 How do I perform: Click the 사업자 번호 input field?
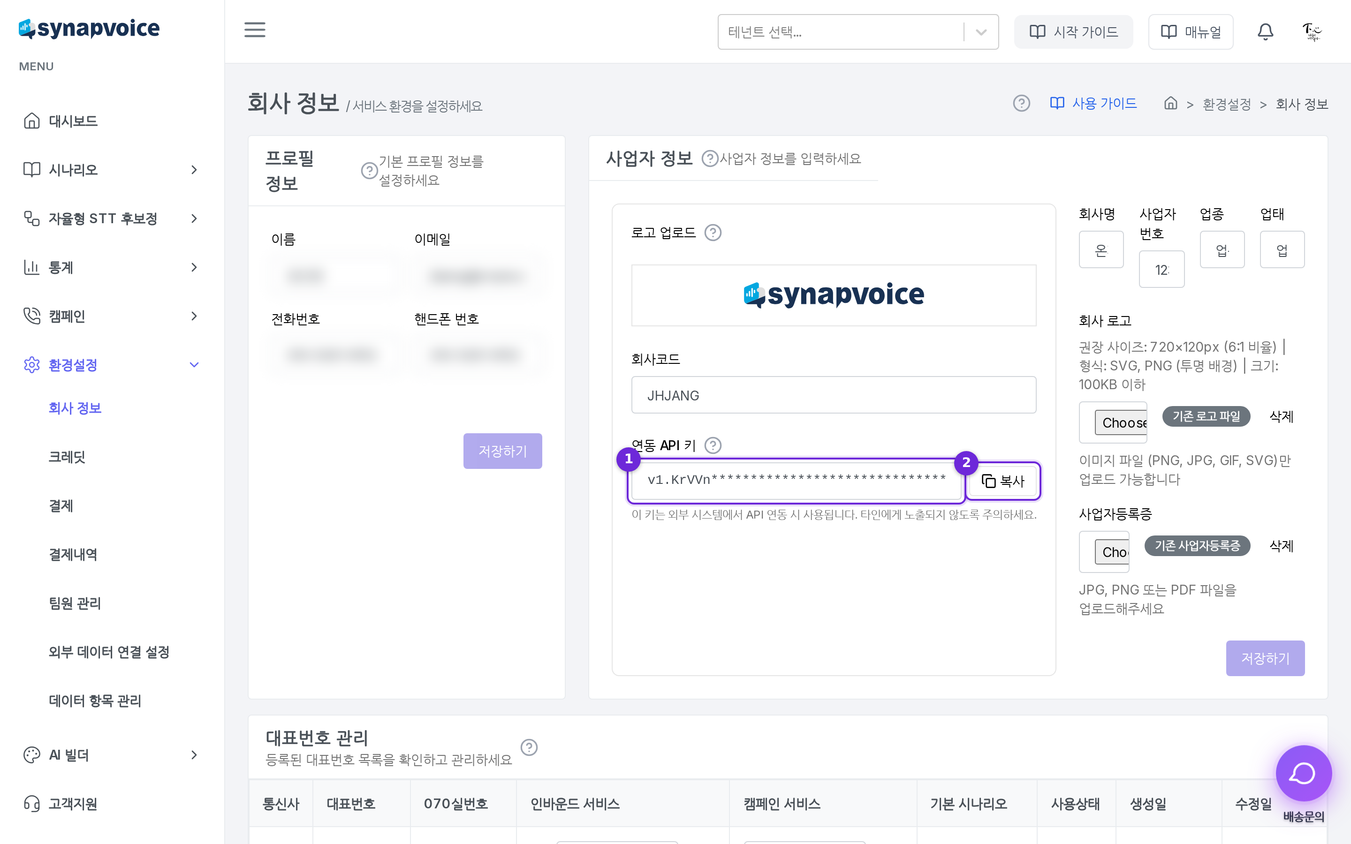point(1161,270)
